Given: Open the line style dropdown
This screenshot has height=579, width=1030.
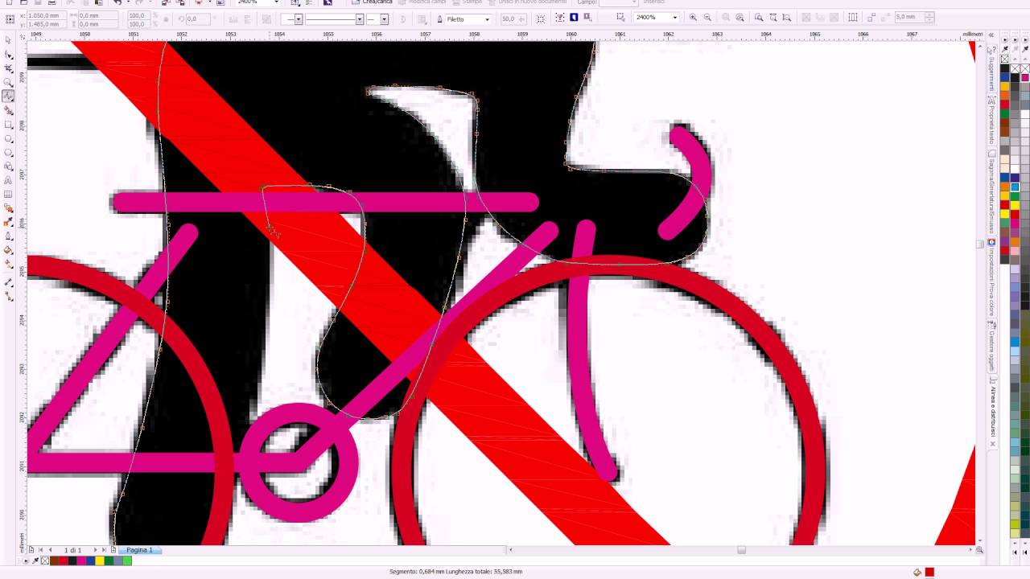Looking at the screenshot, I should point(360,19).
